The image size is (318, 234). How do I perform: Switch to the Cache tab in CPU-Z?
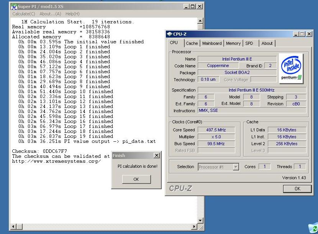pos(192,43)
